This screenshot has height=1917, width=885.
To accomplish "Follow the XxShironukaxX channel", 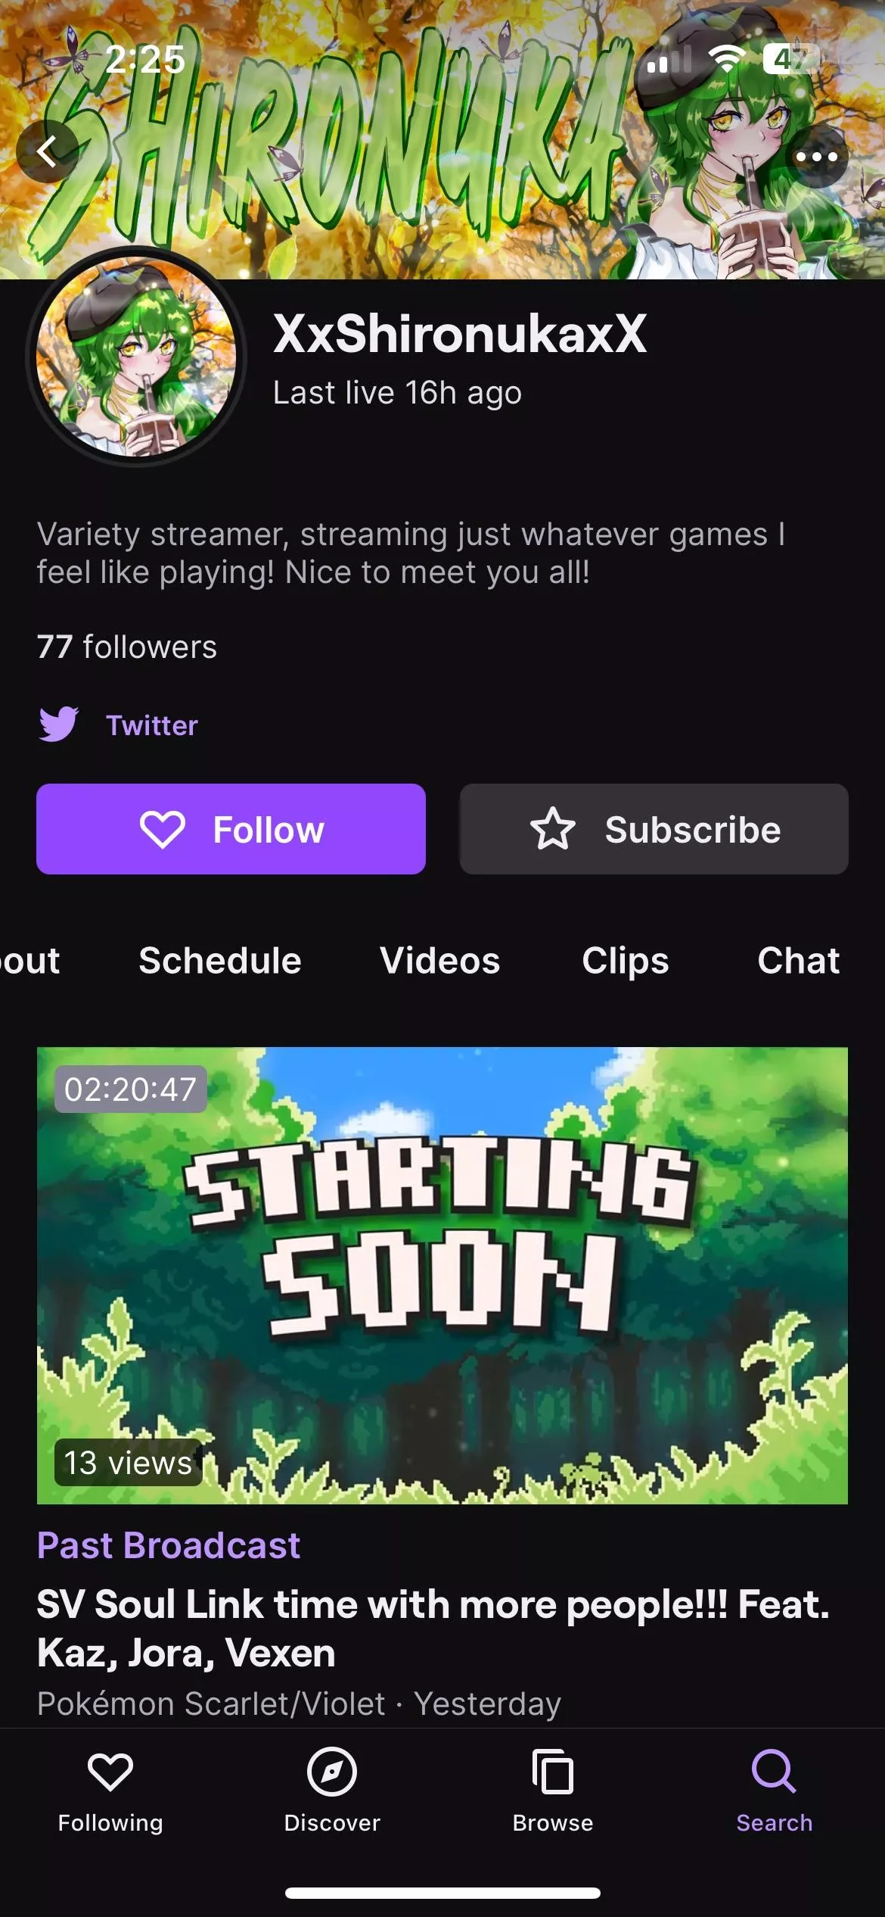I will tap(231, 829).
